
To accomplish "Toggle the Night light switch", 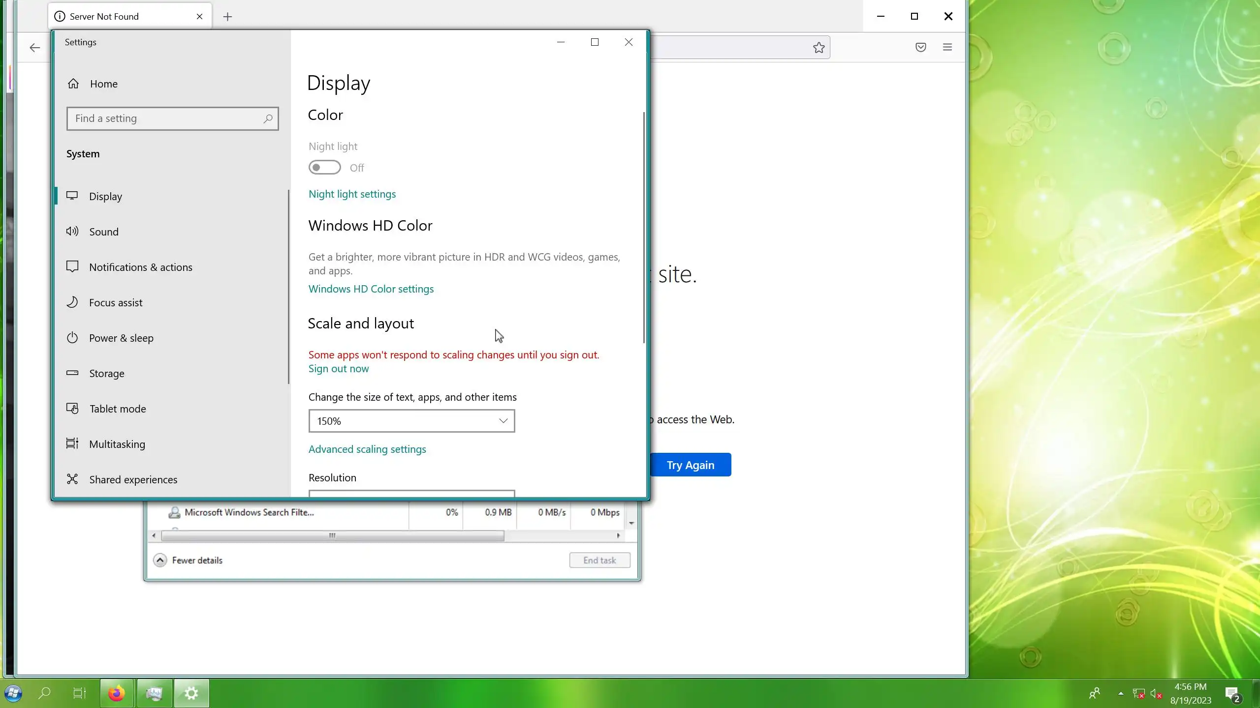I will (324, 168).
